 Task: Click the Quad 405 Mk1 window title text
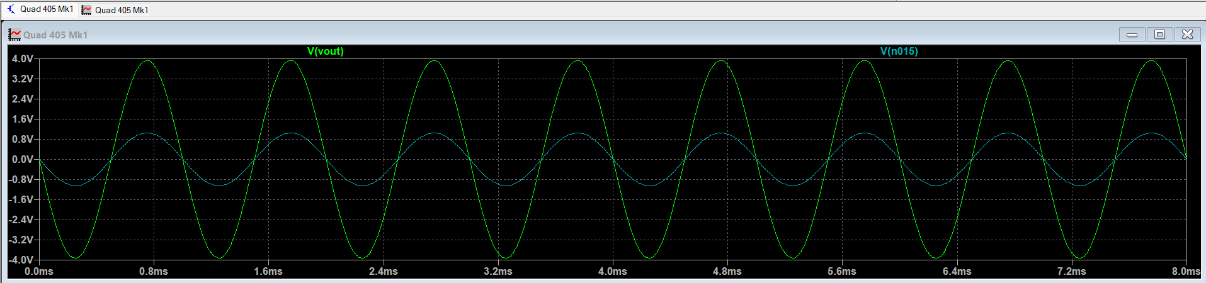(55, 35)
